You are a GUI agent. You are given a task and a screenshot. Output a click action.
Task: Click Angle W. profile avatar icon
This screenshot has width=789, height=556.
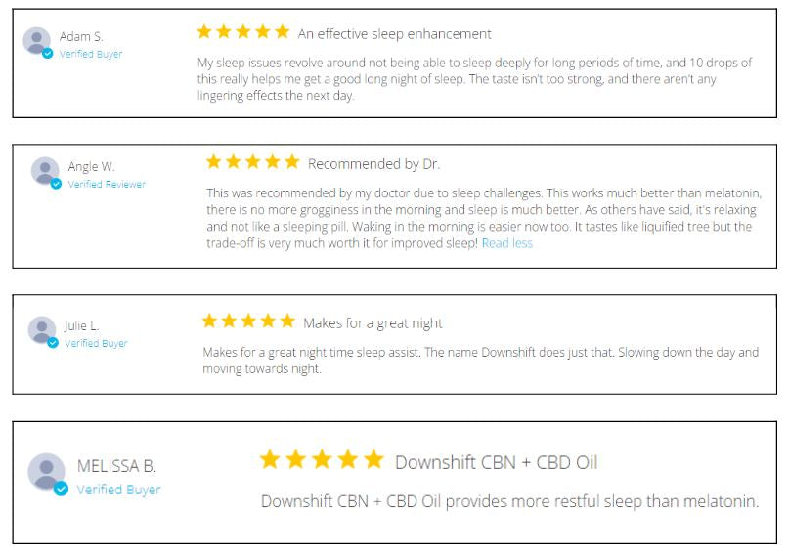coord(45,170)
